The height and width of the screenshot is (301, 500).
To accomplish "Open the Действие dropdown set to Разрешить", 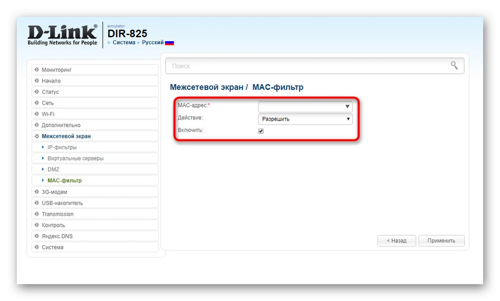I will click(x=305, y=119).
